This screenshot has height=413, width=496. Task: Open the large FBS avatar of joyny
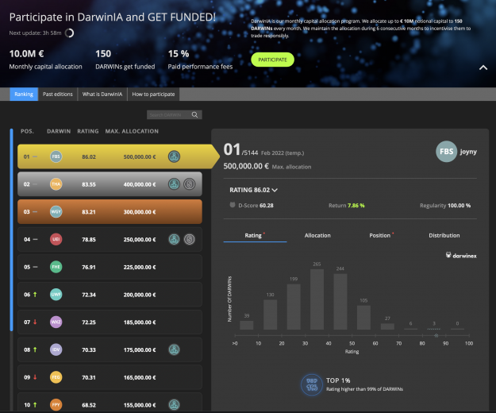(x=446, y=152)
